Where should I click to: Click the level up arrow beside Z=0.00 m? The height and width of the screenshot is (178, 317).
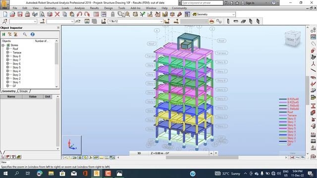click(x=211, y=153)
